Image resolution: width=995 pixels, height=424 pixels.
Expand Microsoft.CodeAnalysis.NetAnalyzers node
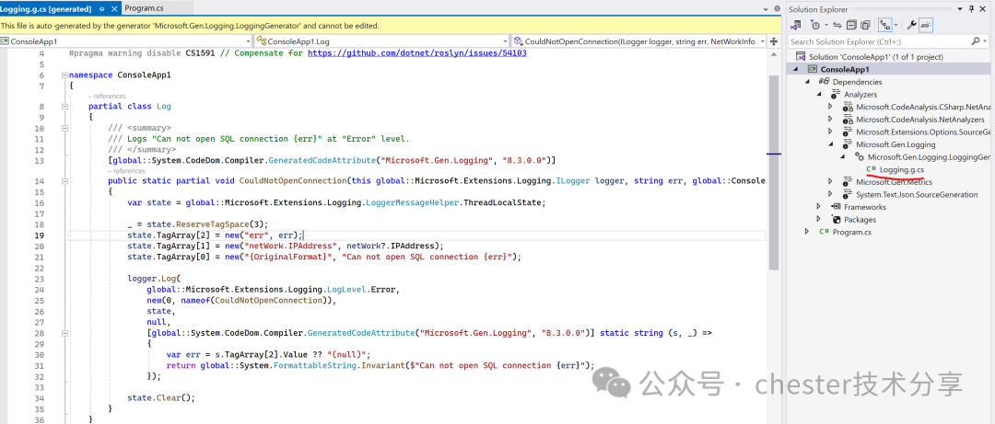(831, 120)
